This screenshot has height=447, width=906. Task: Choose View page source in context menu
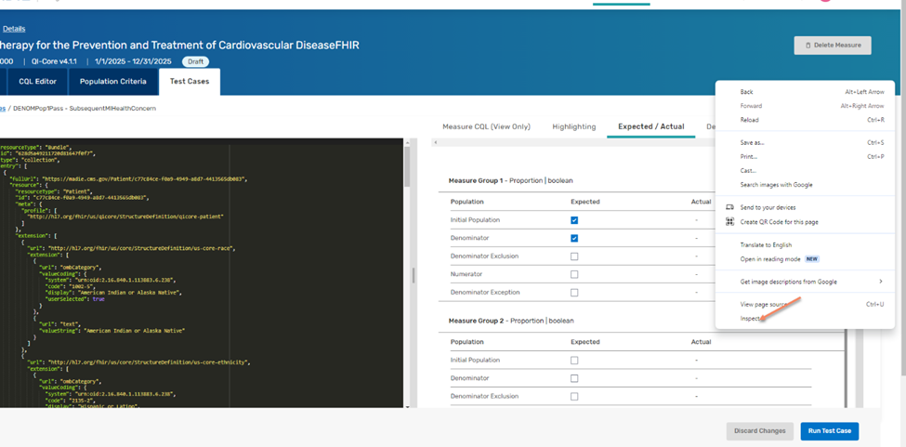coord(764,304)
